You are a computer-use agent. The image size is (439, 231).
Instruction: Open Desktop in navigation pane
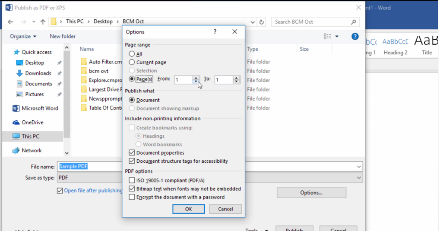pos(30,63)
